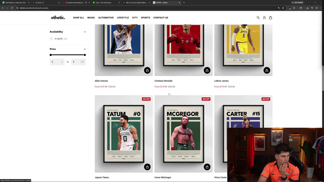Click the maximum price slider handle
The height and width of the screenshot is (182, 324).
tap(85, 55)
